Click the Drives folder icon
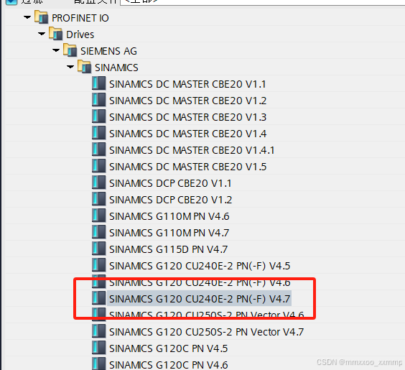 [x=56, y=34]
